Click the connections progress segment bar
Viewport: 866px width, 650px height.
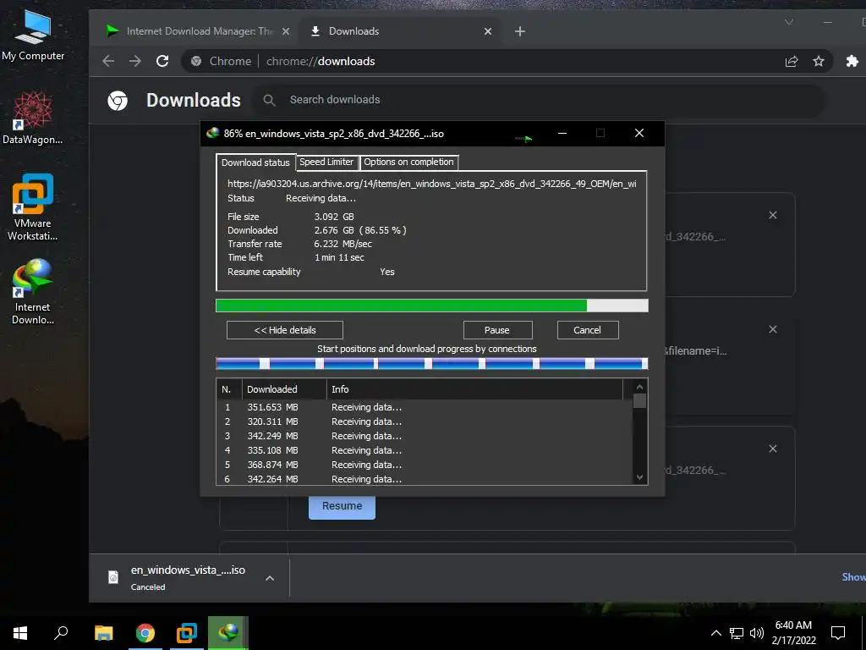click(x=432, y=363)
